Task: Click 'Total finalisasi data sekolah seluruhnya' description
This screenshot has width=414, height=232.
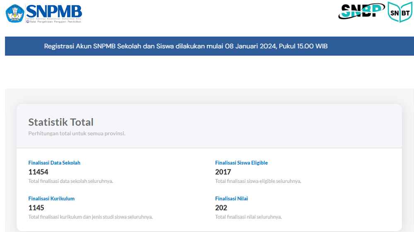Action: pyautogui.click(x=70, y=181)
